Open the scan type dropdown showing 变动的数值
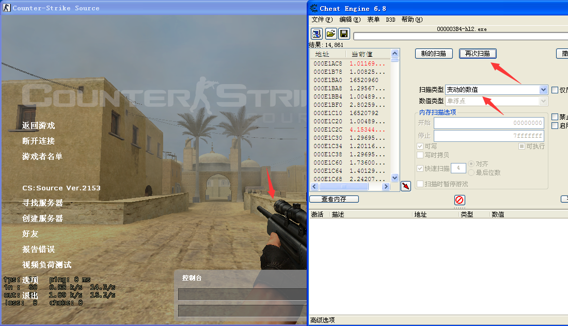 [543, 89]
